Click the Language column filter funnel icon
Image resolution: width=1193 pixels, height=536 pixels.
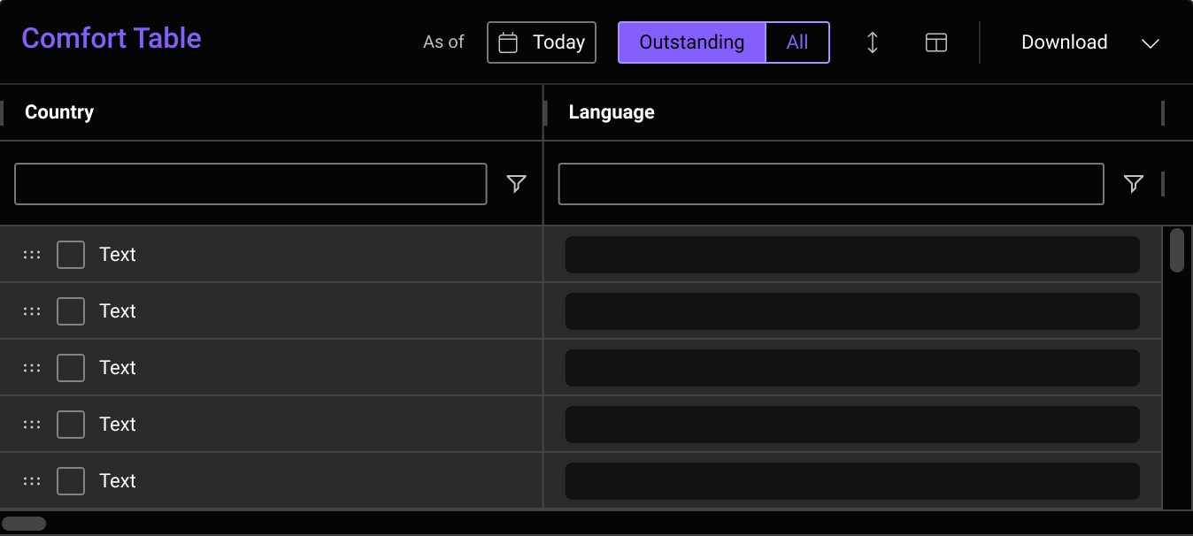(x=1134, y=183)
